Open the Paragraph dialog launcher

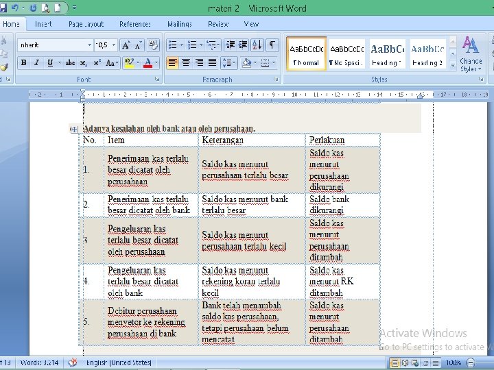(276, 79)
